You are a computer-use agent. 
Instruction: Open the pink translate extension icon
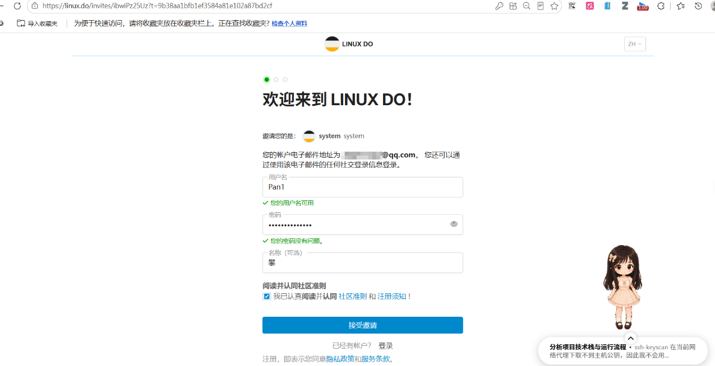(x=589, y=6)
